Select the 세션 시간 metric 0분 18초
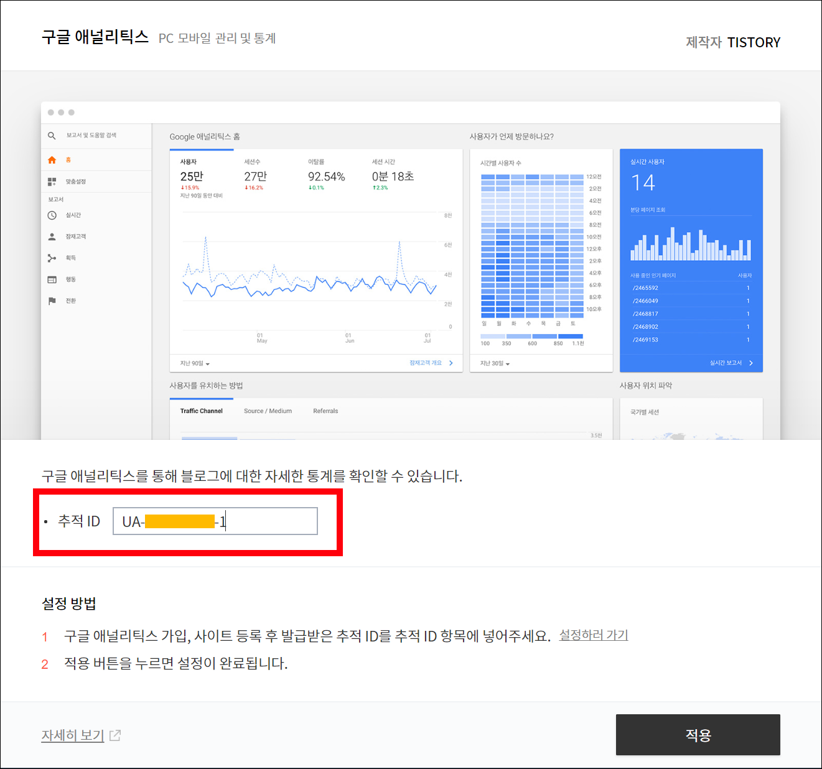The width and height of the screenshot is (822, 769). [393, 175]
